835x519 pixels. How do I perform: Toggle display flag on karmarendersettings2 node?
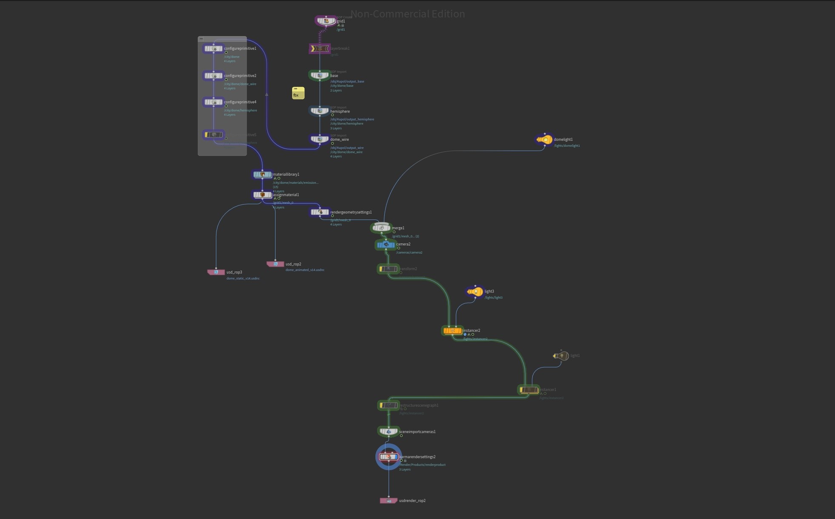coord(396,457)
